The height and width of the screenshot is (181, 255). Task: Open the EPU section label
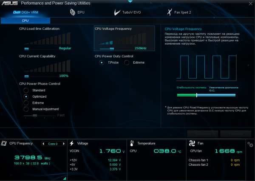click(81, 12)
